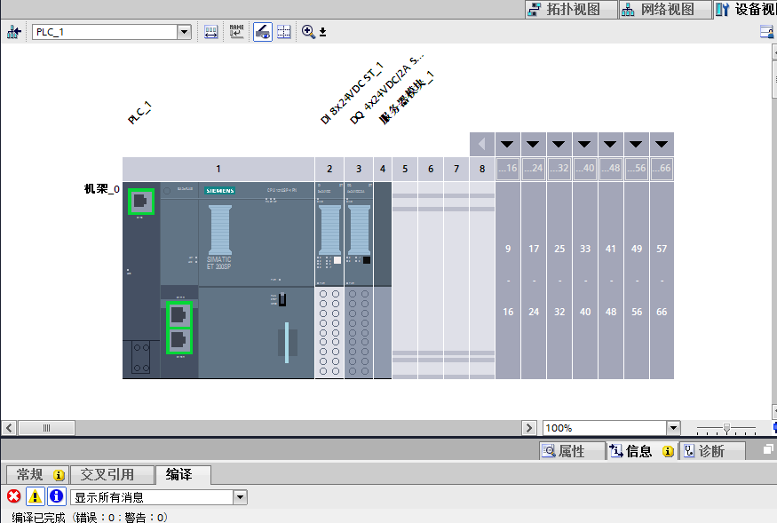This screenshot has height=523, width=777.
Task: Select the DQ module in slot 3
Action: point(359,266)
